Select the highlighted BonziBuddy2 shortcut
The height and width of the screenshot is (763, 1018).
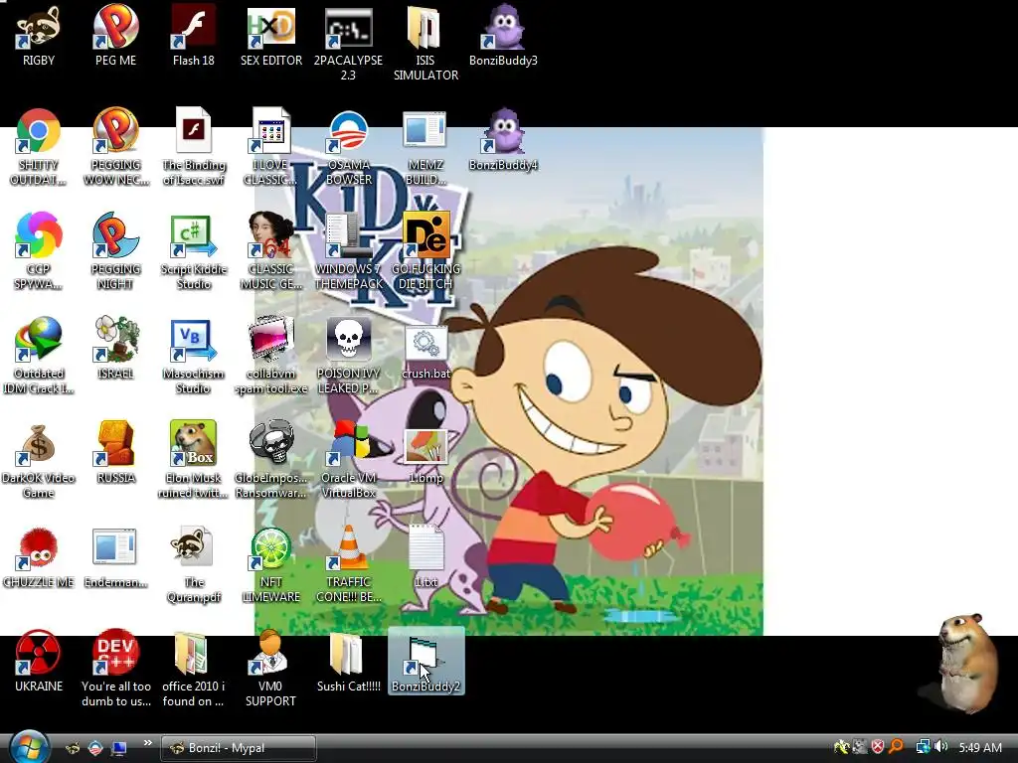[425, 661]
